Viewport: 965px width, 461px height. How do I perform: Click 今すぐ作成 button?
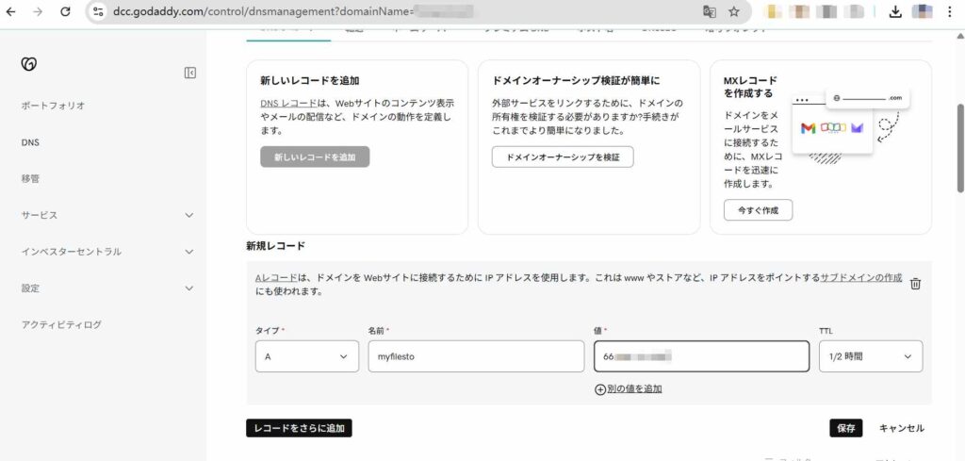point(759,210)
